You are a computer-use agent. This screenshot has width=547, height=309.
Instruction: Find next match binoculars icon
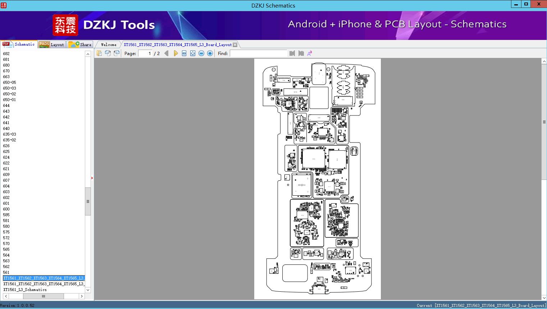[x=301, y=53]
